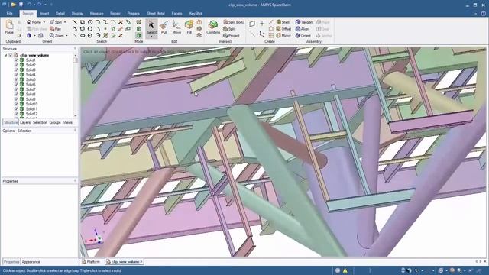This screenshot has height=275, width=489.
Task: Uncheck the Solid3 checkbox
Action: [16, 70]
